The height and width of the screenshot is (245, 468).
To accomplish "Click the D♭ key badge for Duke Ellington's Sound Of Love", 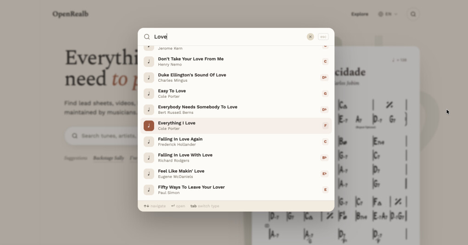I will point(324,78).
